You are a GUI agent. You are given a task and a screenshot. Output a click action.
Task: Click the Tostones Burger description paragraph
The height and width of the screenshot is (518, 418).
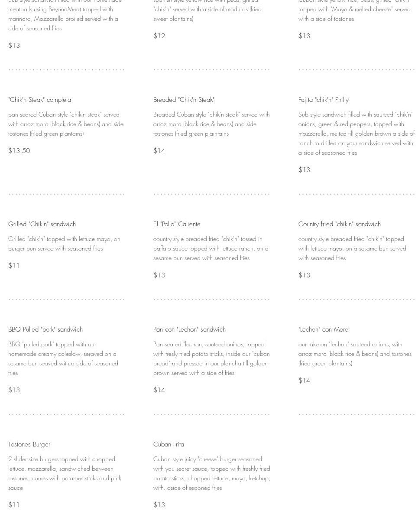click(65, 474)
